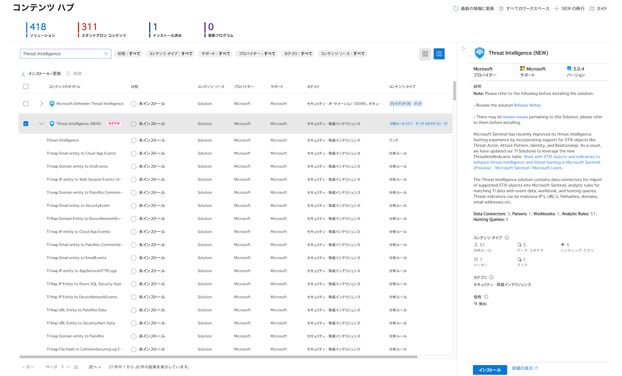Click info icon beside 価格 heading
622x376 pixels.
tap(486, 297)
